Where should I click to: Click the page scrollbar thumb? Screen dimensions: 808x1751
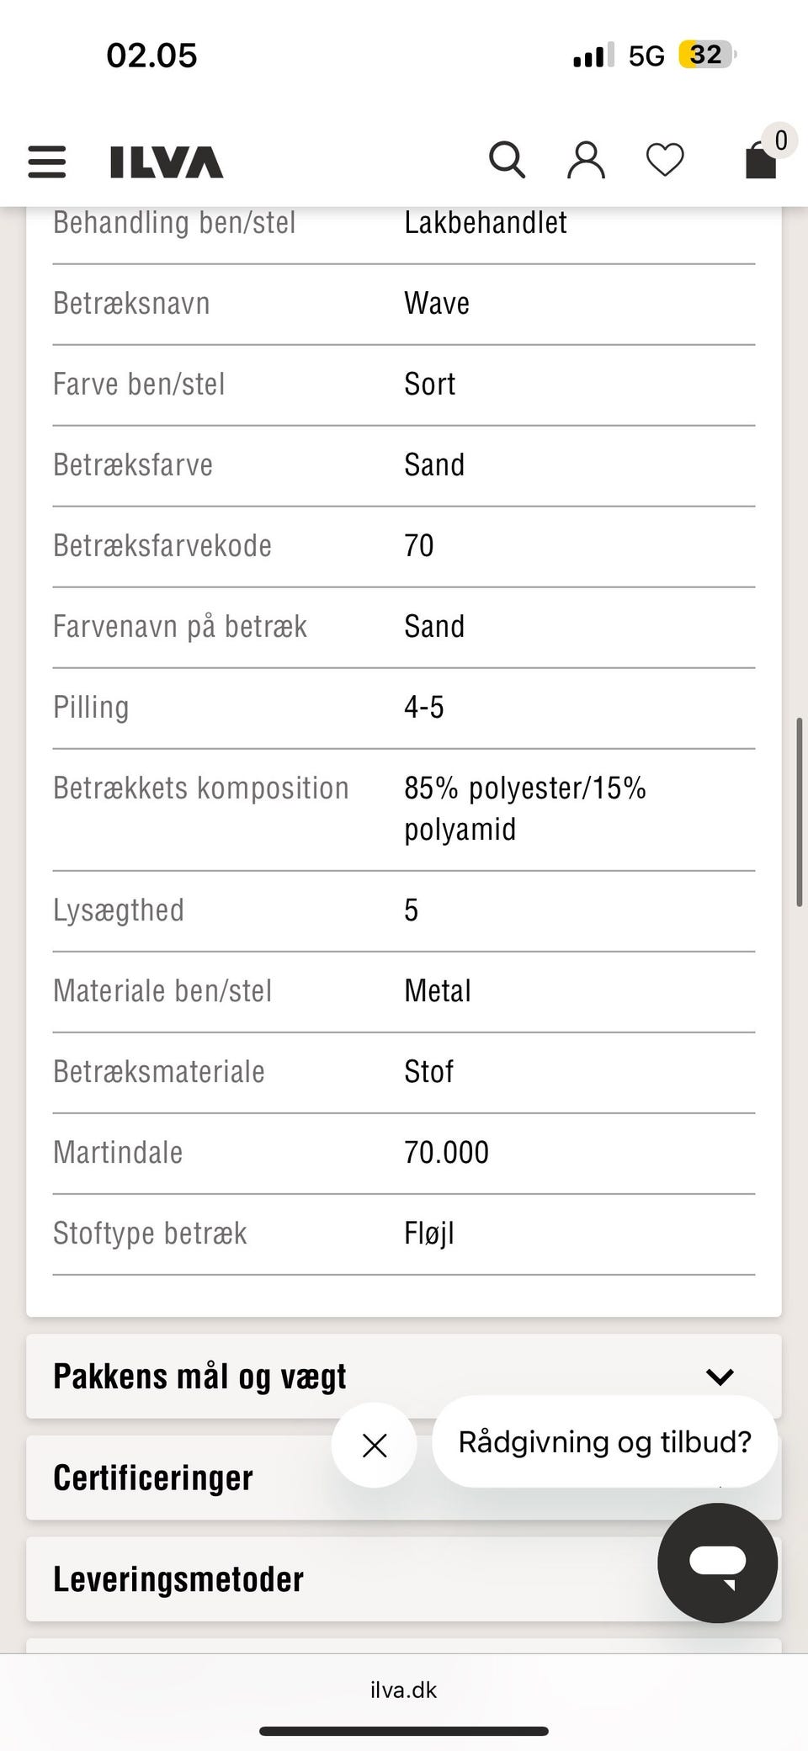[800, 812]
